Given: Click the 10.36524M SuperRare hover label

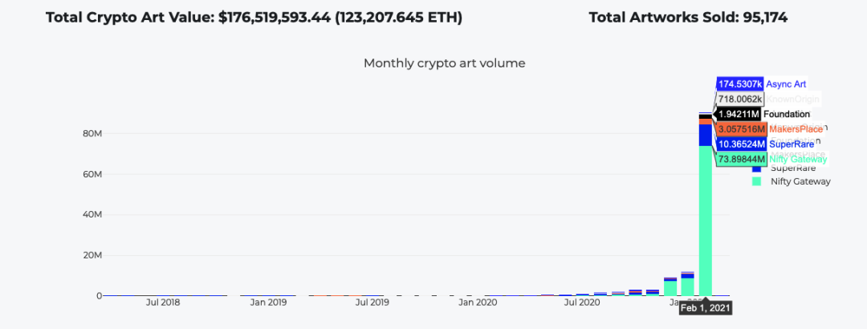Looking at the screenshot, I should click(740, 144).
